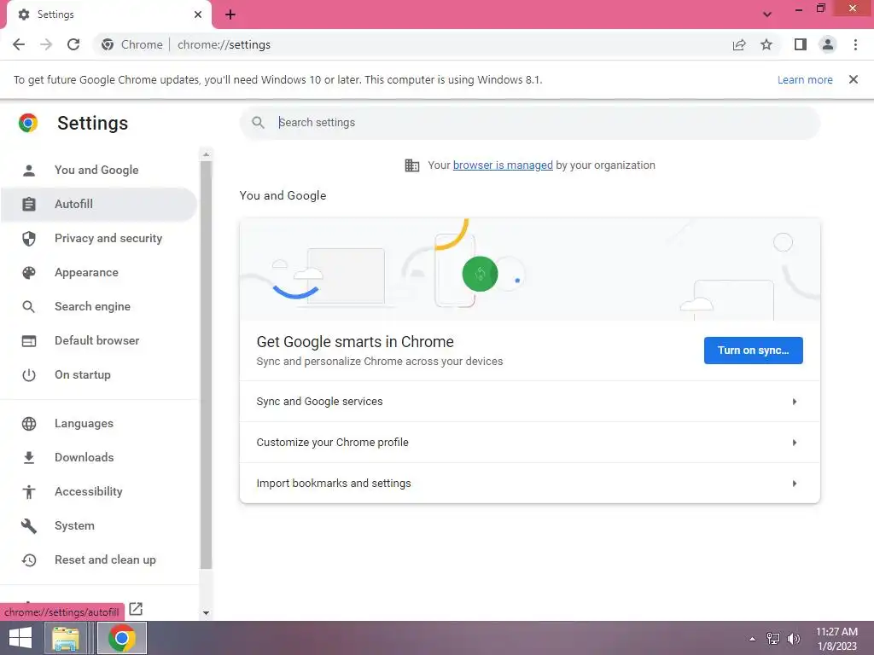Close the Settings tab
The height and width of the screenshot is (655, 874).
(x=198, y=14)
